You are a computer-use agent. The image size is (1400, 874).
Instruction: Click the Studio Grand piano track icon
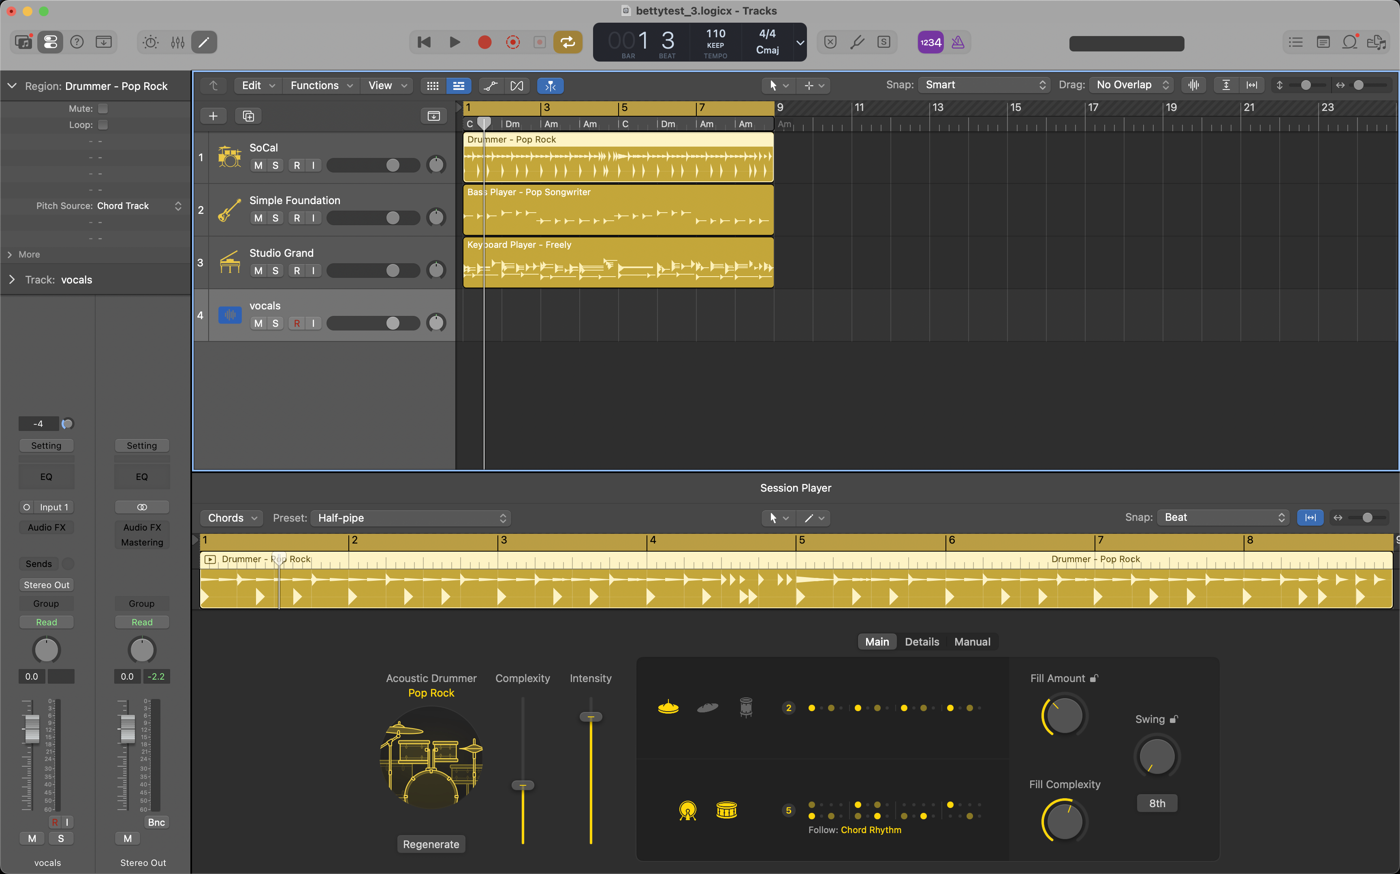point(229,261)
